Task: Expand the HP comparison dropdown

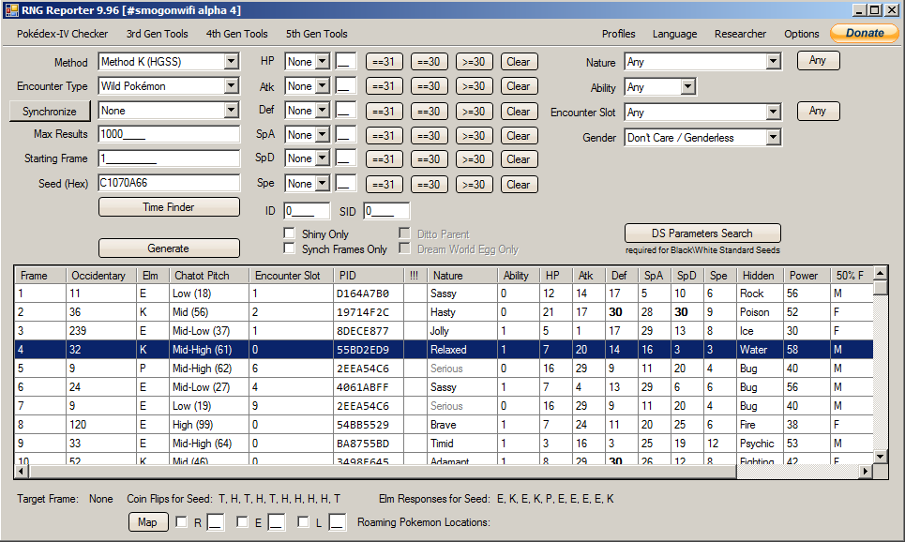Action: pos(324,61)
